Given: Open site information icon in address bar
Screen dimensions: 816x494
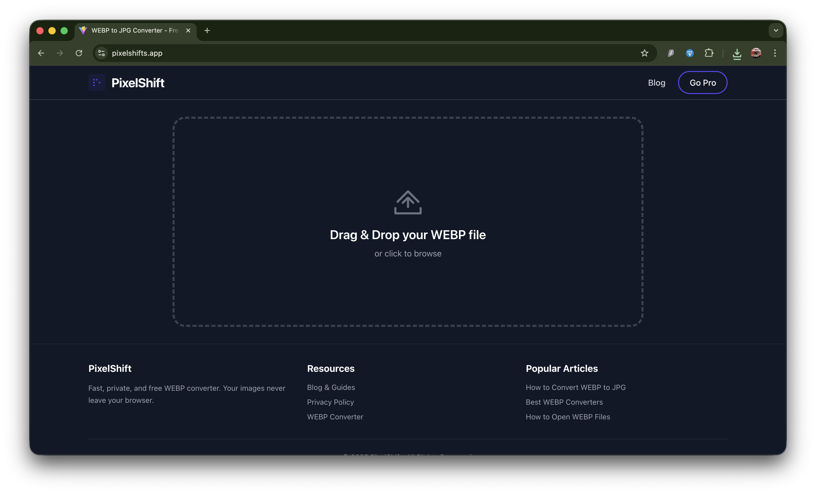Looking at the screenshot, I should pyautogui.click(x=101, y=53).
